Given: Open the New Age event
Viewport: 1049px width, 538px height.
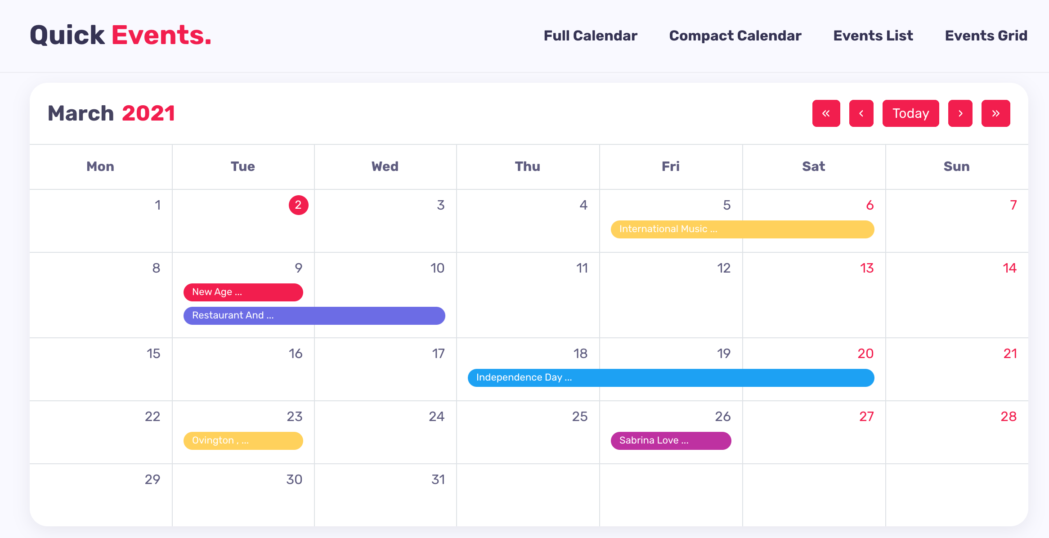Looking at the screenshot, I should [x=243, y=292].
